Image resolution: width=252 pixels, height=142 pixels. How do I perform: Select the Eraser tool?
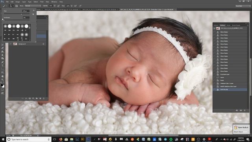[2, 48]
